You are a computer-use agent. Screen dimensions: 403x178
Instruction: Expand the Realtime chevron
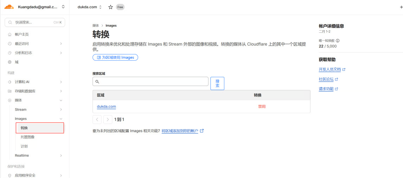(61, 155)
